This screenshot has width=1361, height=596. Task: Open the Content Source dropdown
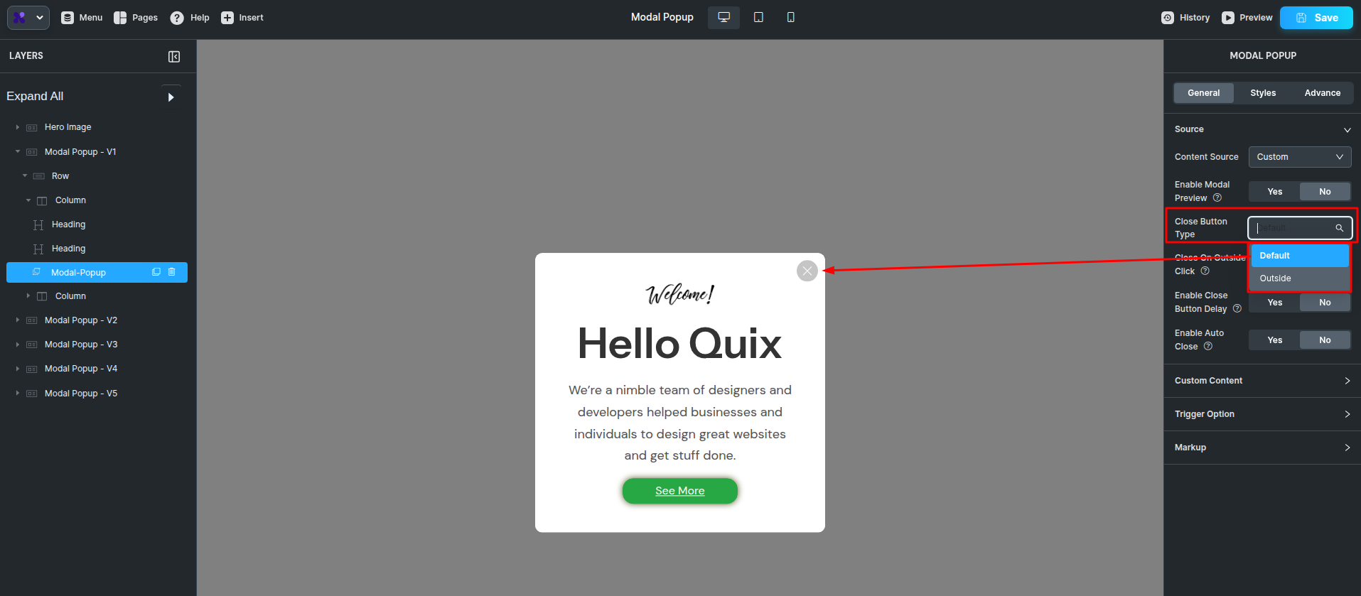coord(1300,157)
